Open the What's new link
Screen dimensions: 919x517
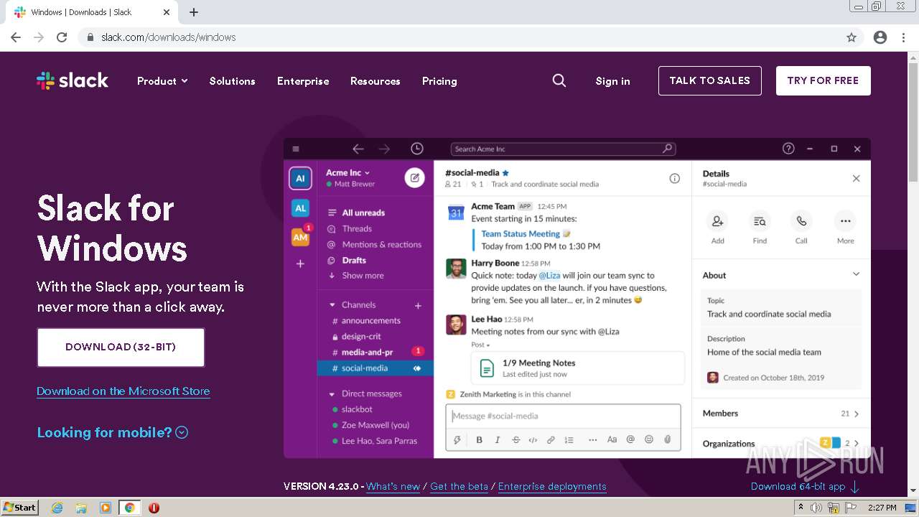(x=393, y=486)
